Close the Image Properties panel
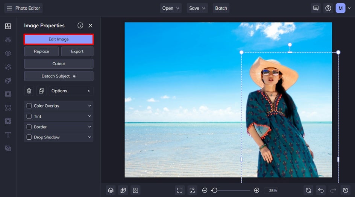 click(90, 26)
